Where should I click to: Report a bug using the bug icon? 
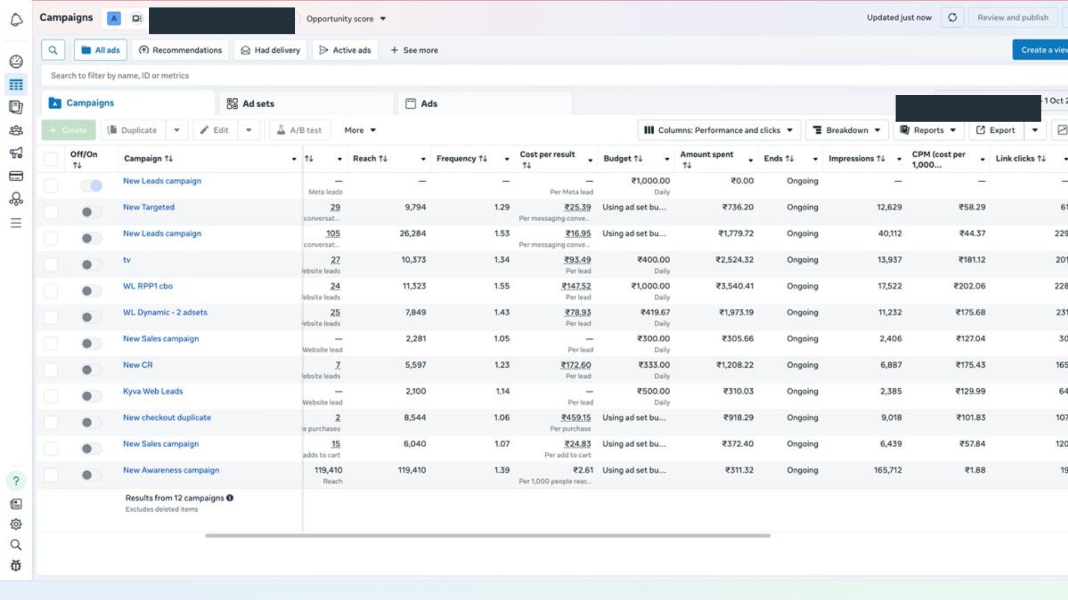coord(16,566)
